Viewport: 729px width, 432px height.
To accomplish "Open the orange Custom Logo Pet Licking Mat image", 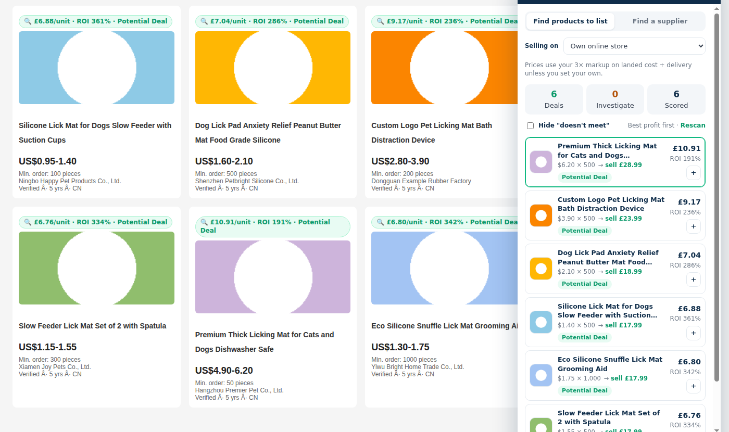I will coord(444,68).
